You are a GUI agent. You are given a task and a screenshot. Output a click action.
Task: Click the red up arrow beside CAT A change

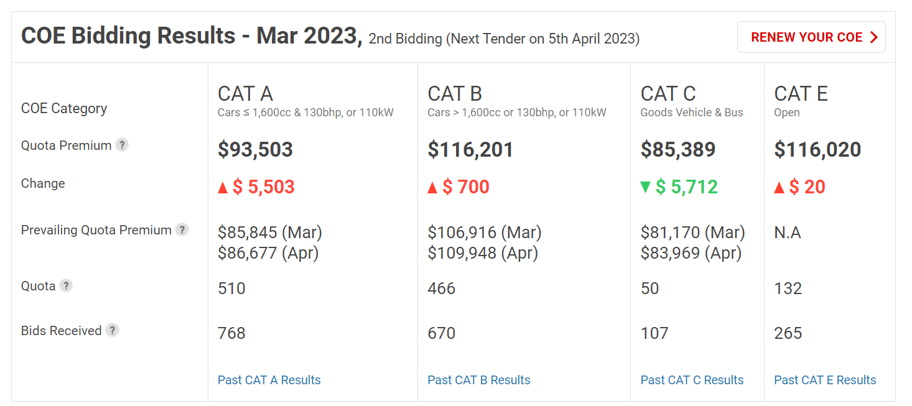[x=223, y=187]
